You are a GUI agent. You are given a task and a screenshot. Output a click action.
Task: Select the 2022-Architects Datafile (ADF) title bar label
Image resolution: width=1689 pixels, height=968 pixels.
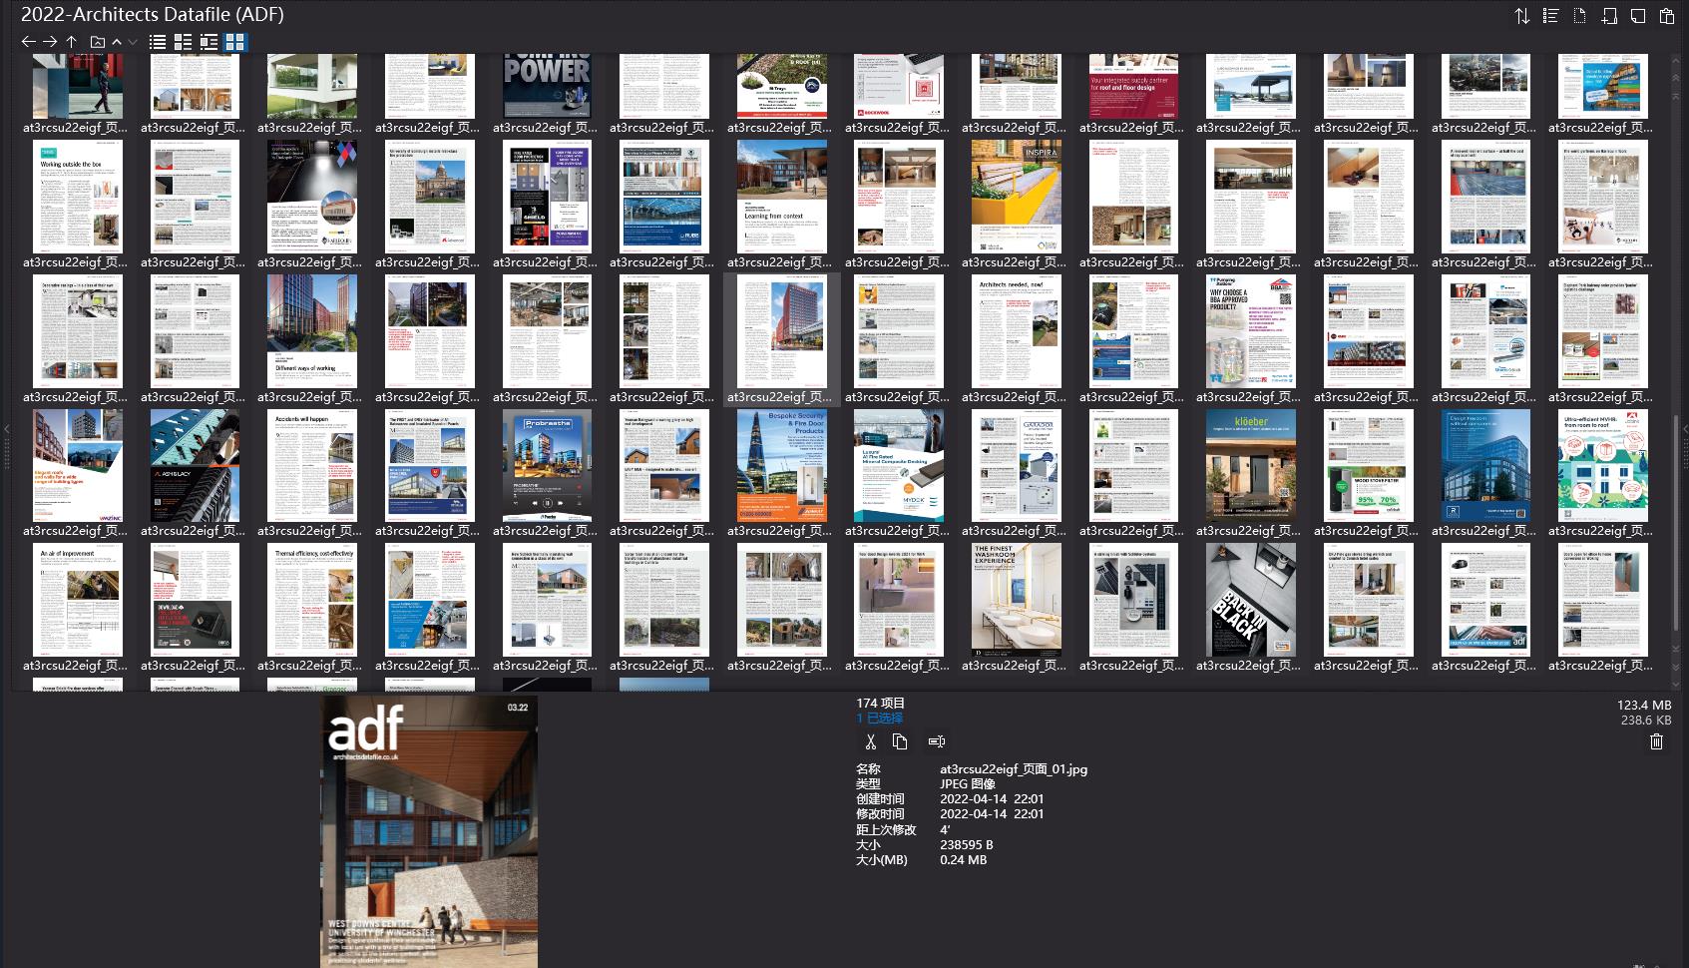152,15
